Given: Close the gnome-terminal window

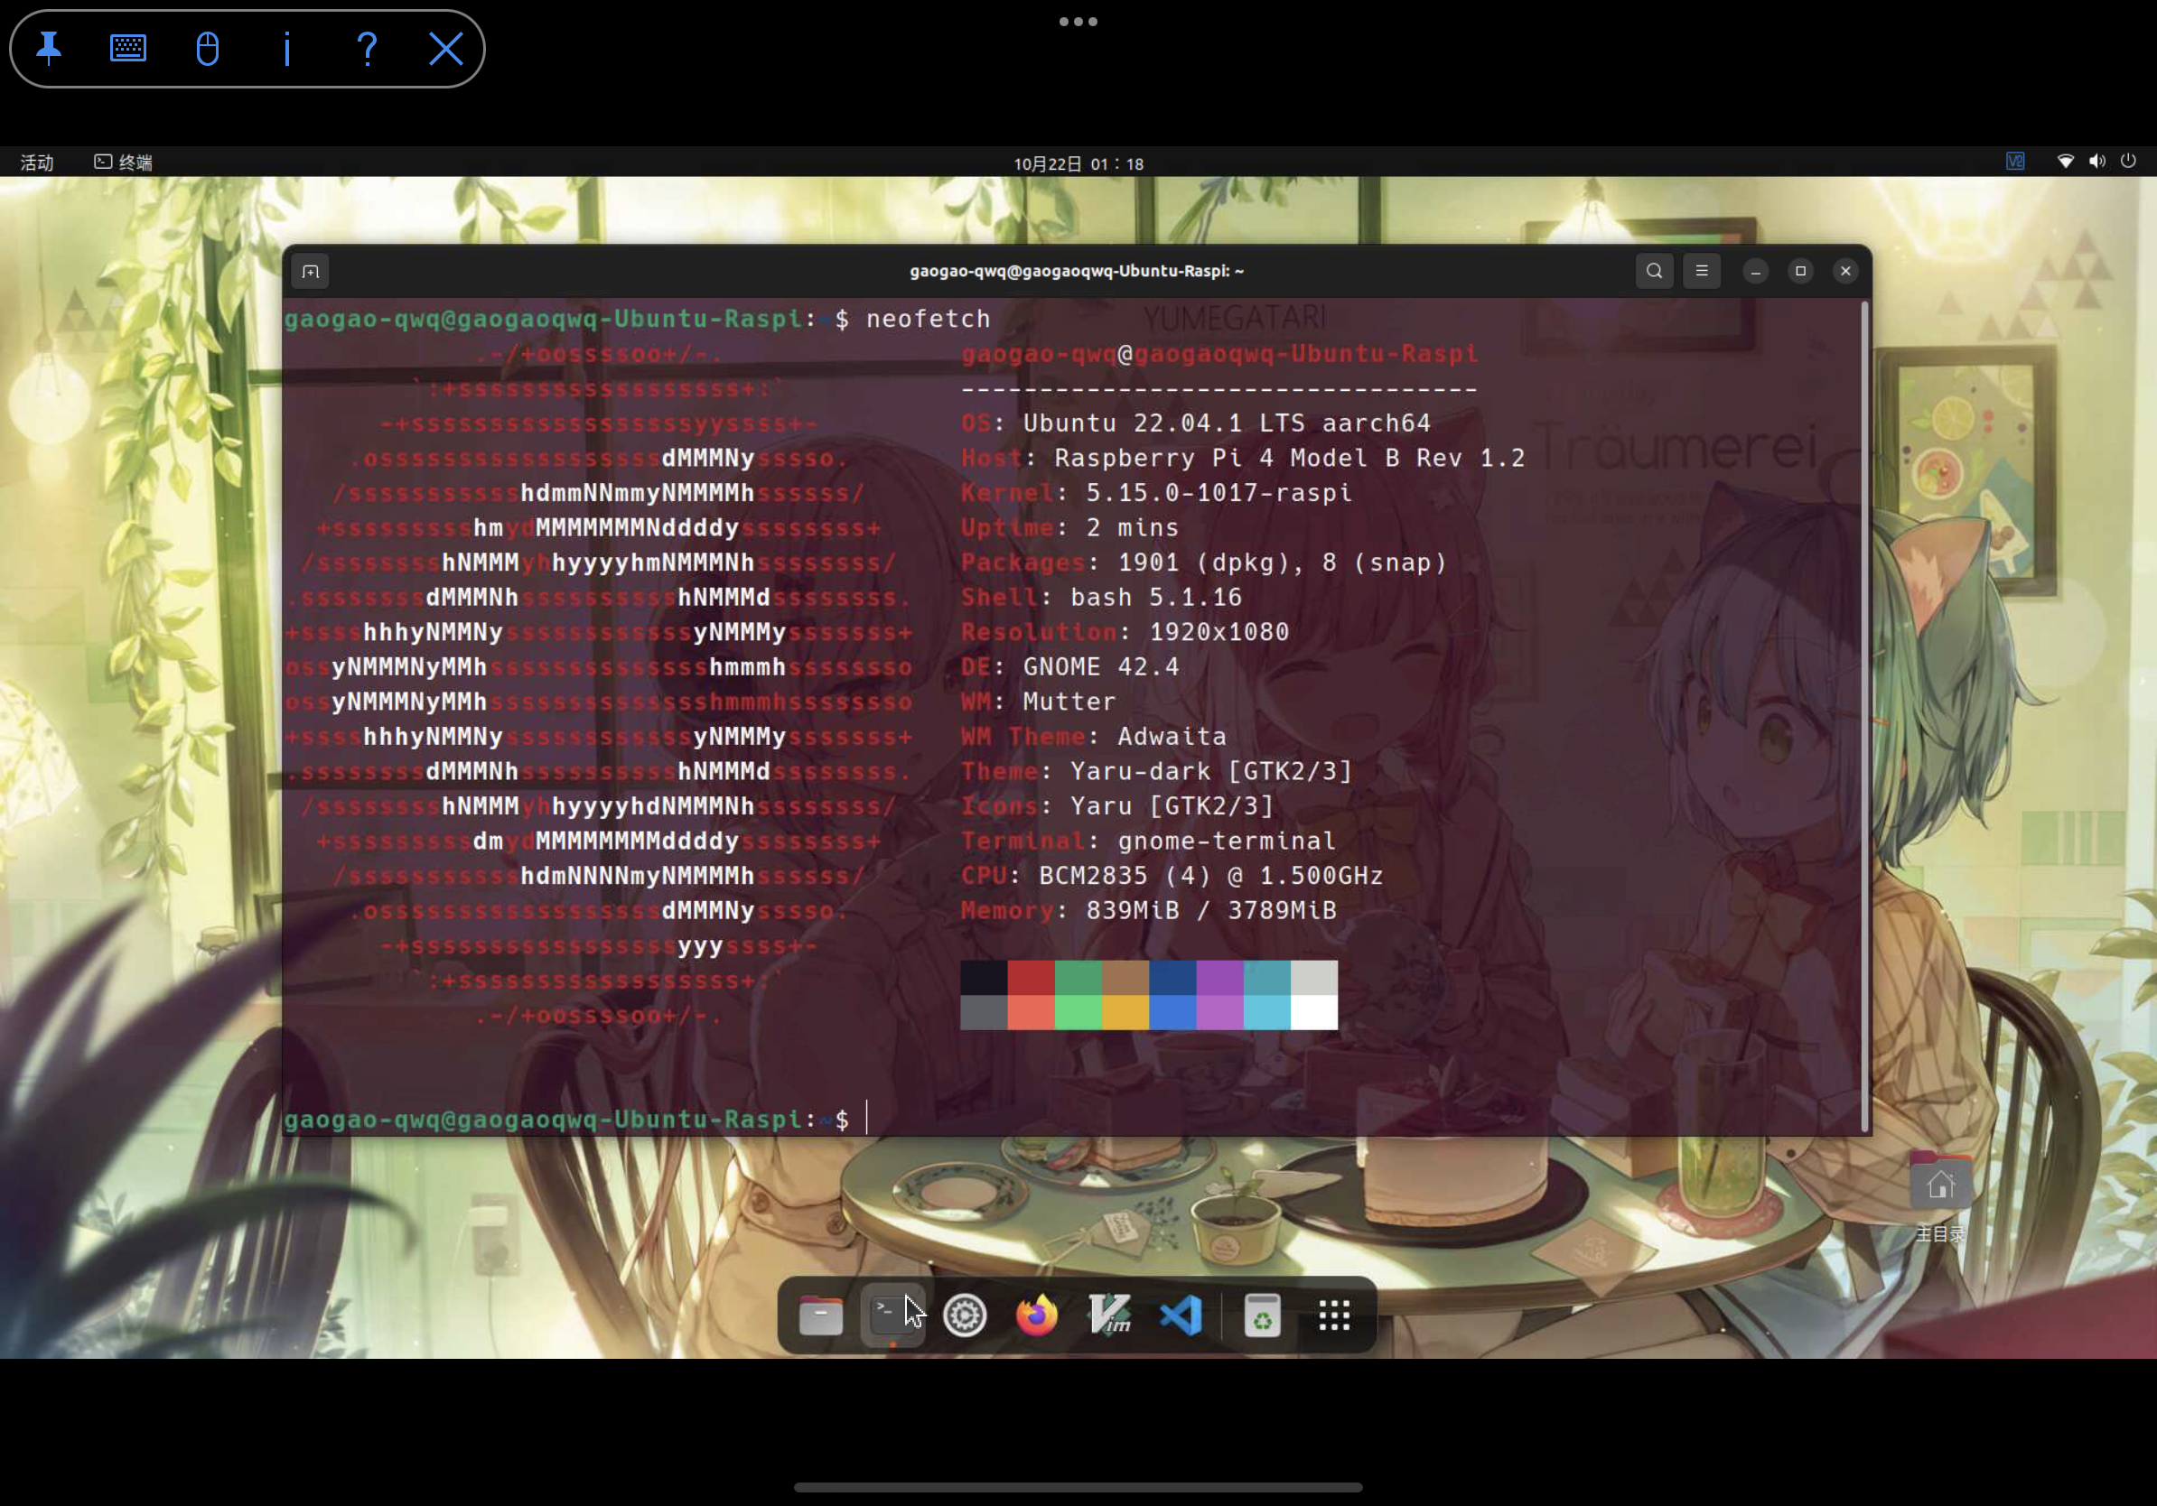Looking at the screenshot, I should click(x=1845, y=272).
